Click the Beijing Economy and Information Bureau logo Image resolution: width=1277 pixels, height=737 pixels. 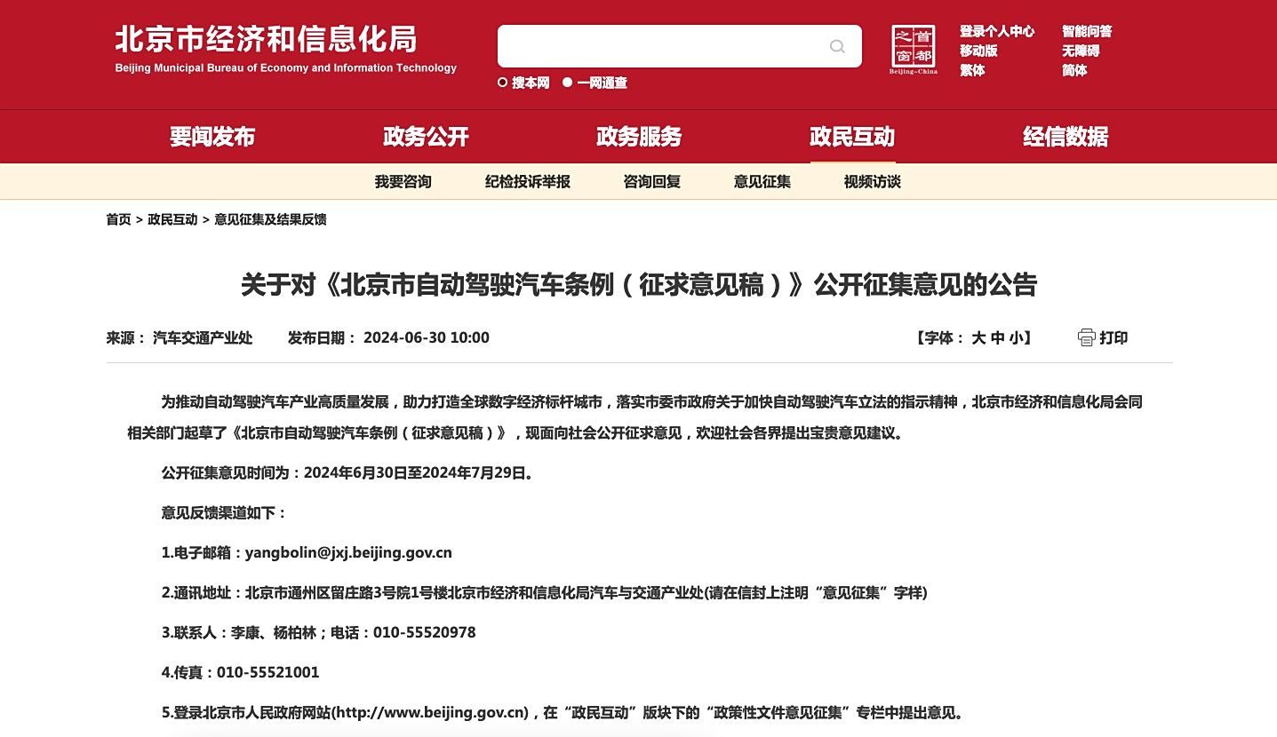pos(285,49)
